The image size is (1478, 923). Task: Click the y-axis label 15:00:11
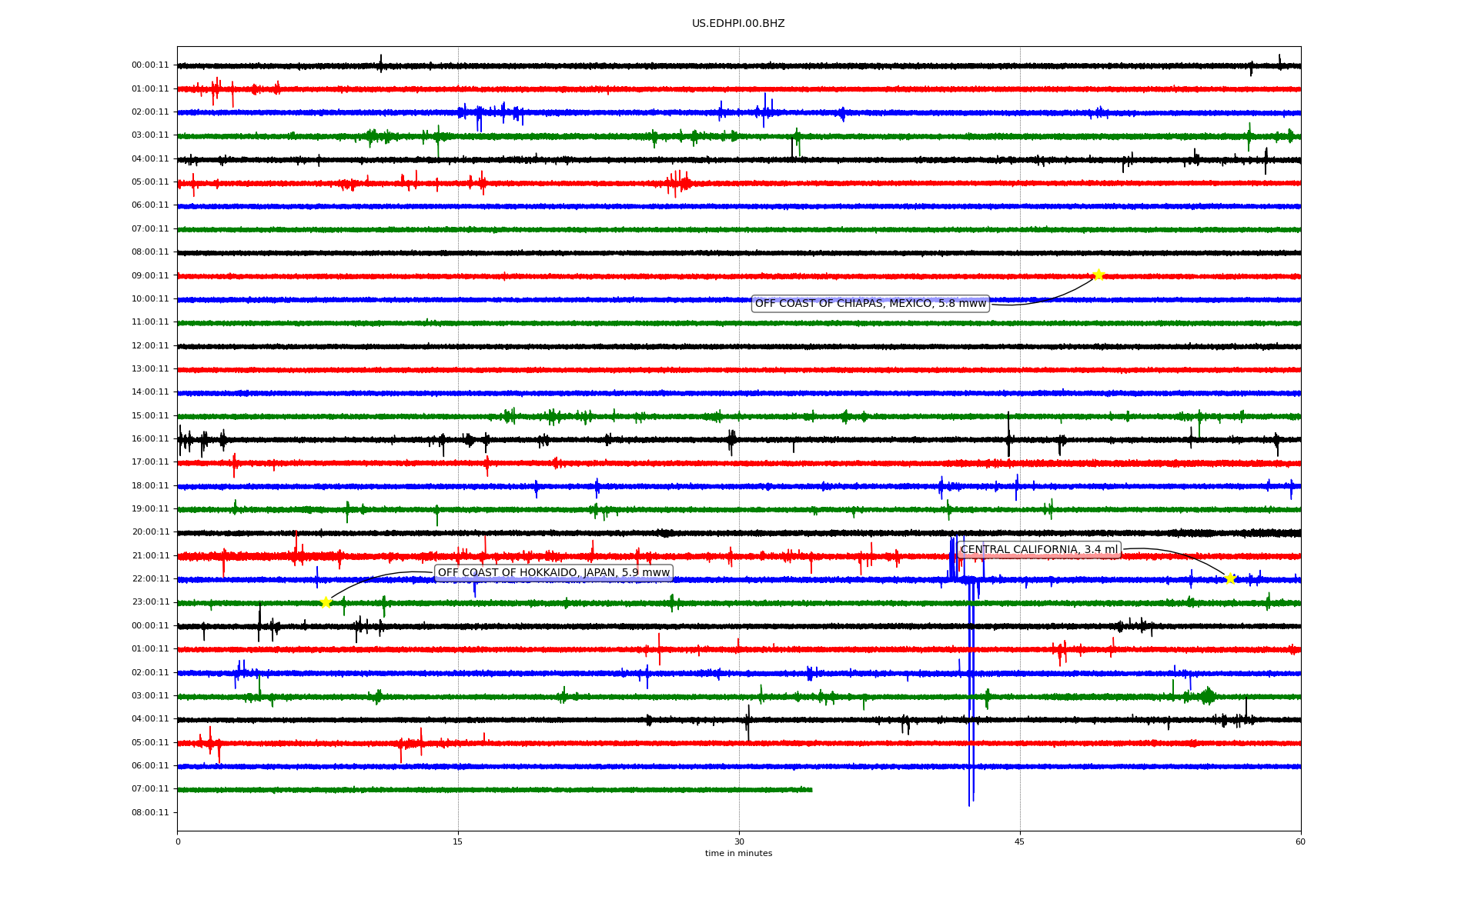(x=150, y=416)
